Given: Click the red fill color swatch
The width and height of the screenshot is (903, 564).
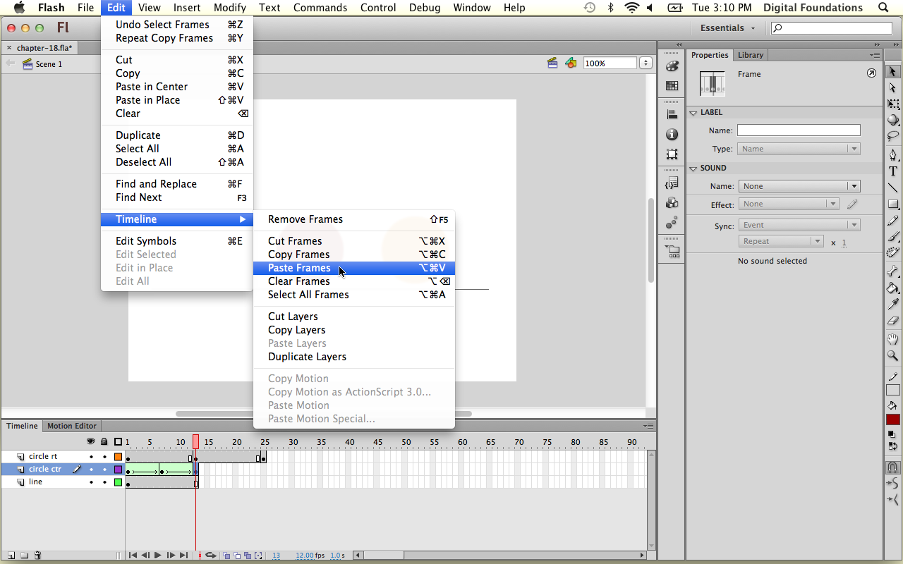Looking at the screenshot, I should click(x=893, y=419).
